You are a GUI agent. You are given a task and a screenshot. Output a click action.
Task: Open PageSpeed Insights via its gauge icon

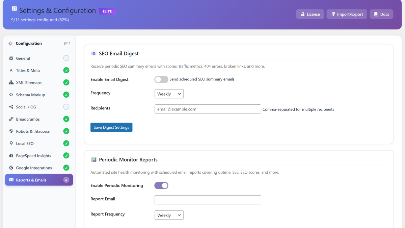[11, 155]
